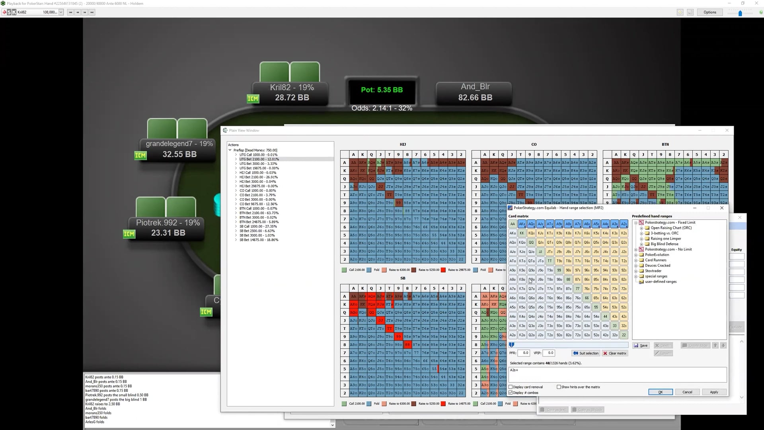The height and width of the screenshot is (430, 764).
Task: Jump to first action in replayer
Action: 70,12
